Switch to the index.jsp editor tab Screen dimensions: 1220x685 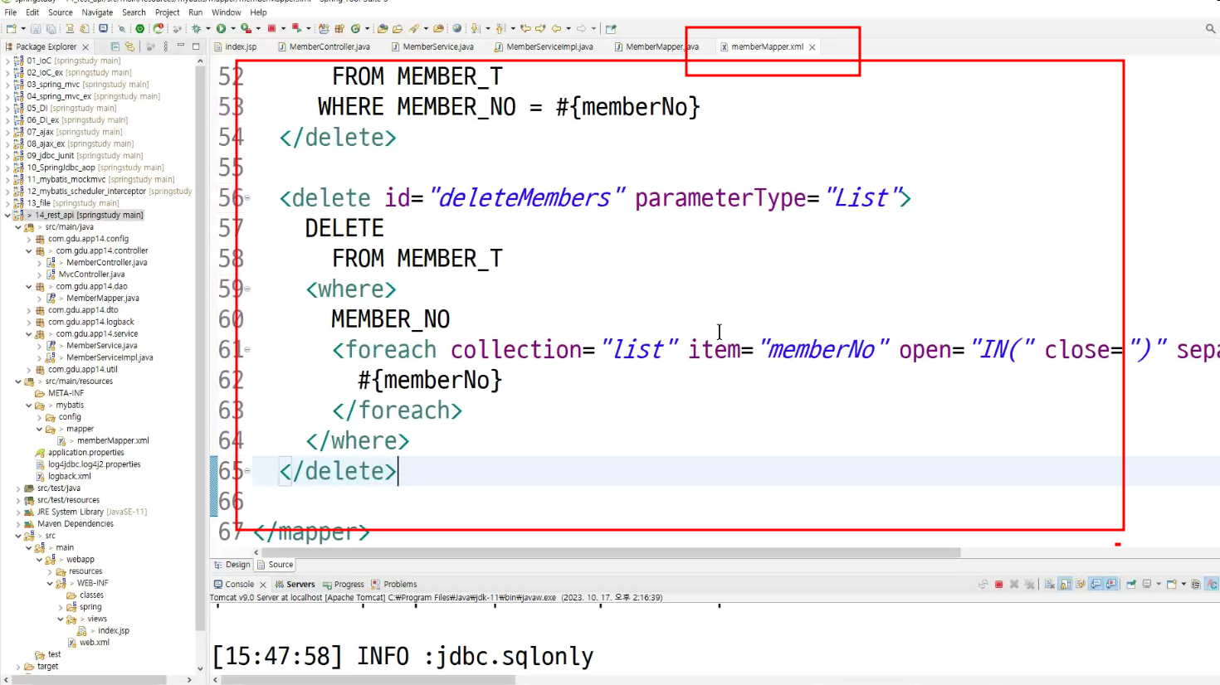pos(236,46)
